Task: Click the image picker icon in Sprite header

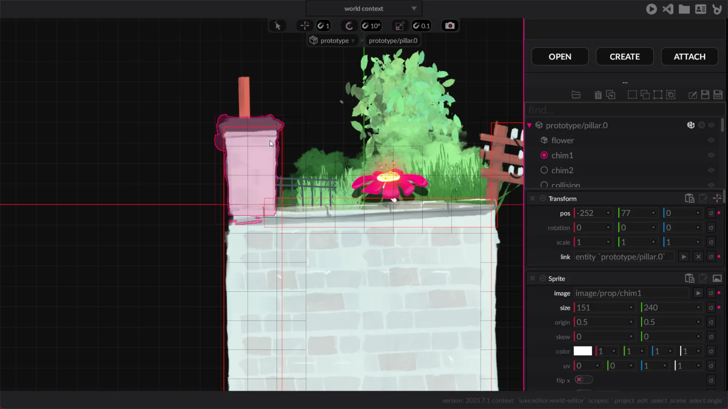Action: click(x=717, y=278)
